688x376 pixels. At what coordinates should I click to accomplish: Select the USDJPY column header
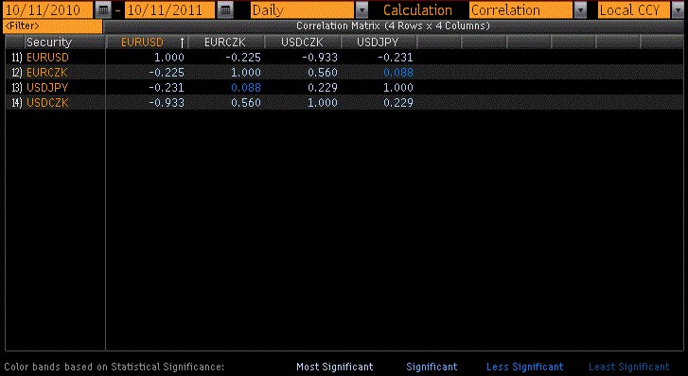coord(379,43)
